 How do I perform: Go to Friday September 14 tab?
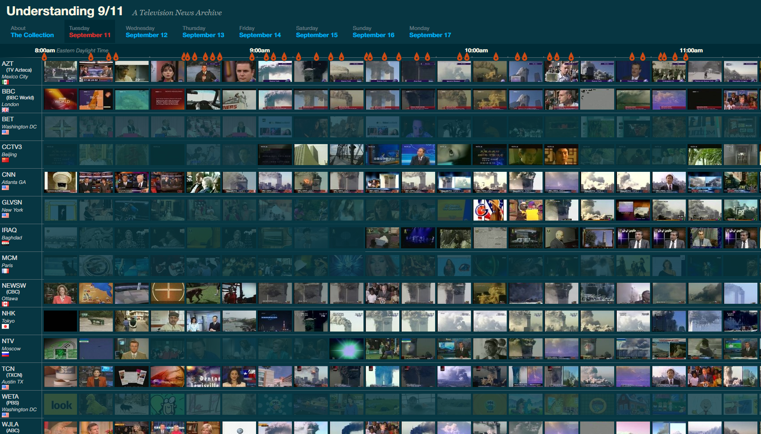(260, 32)
